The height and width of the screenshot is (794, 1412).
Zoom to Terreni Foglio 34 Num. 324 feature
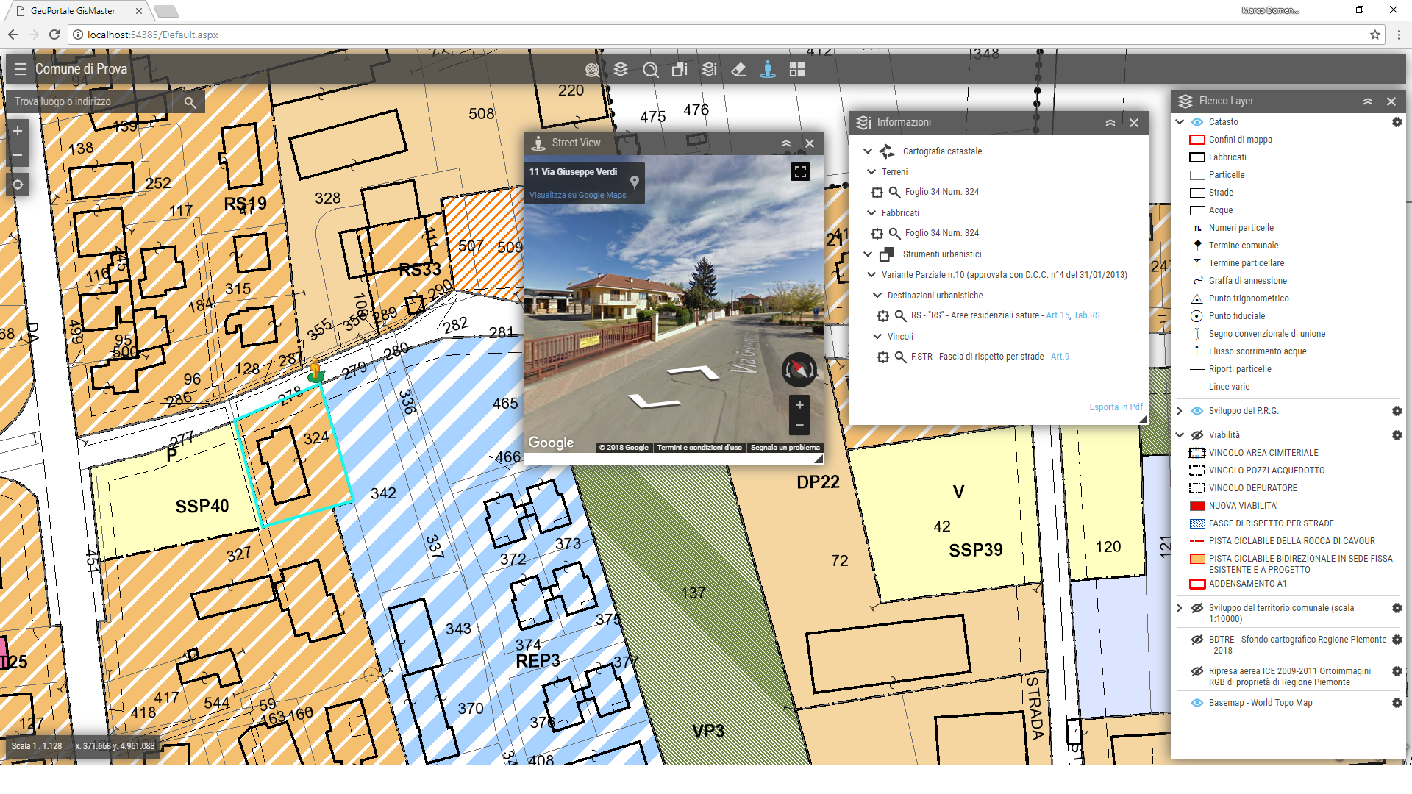tap(894, 192)
